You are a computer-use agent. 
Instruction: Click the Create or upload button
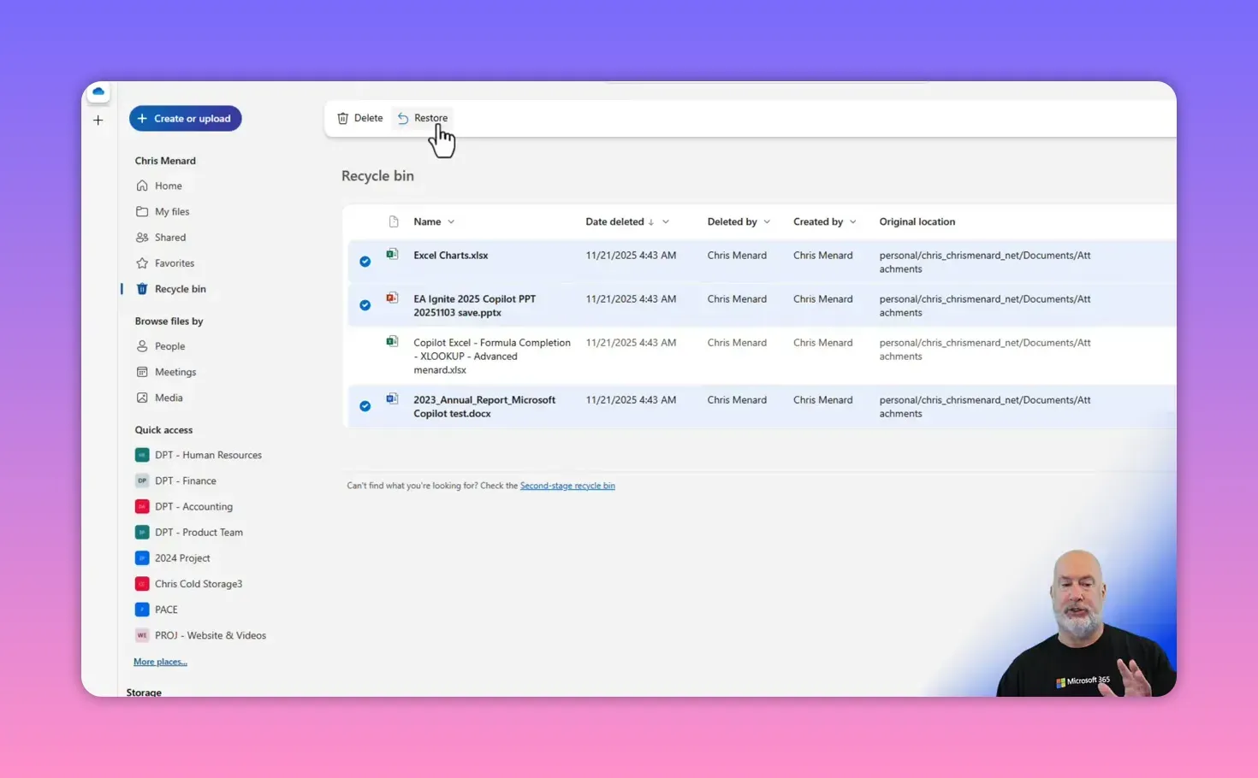(x=185, y=118)
